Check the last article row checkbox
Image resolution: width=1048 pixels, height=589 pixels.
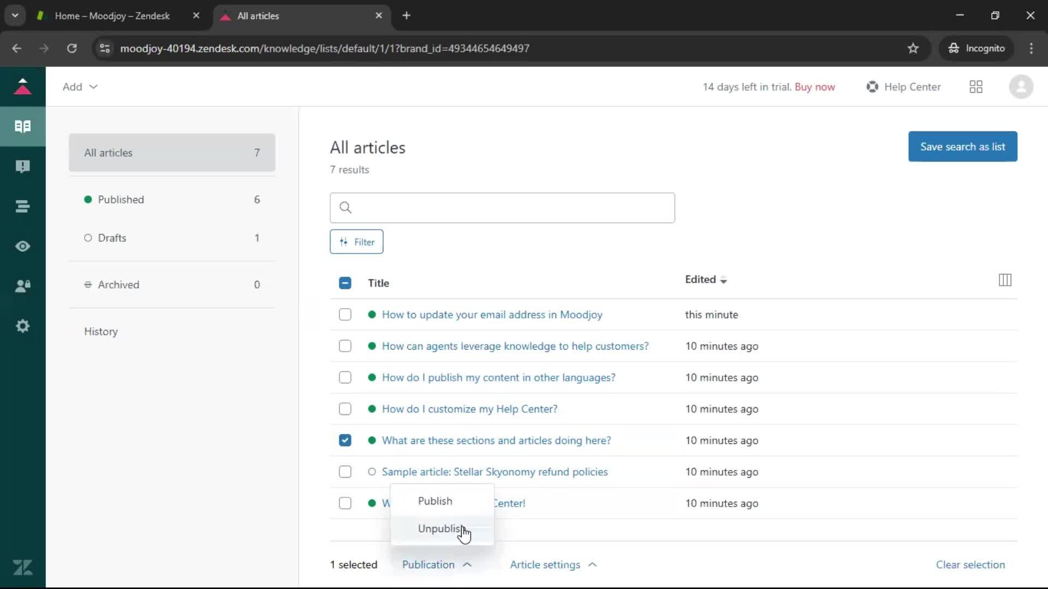tap(345, 503)
